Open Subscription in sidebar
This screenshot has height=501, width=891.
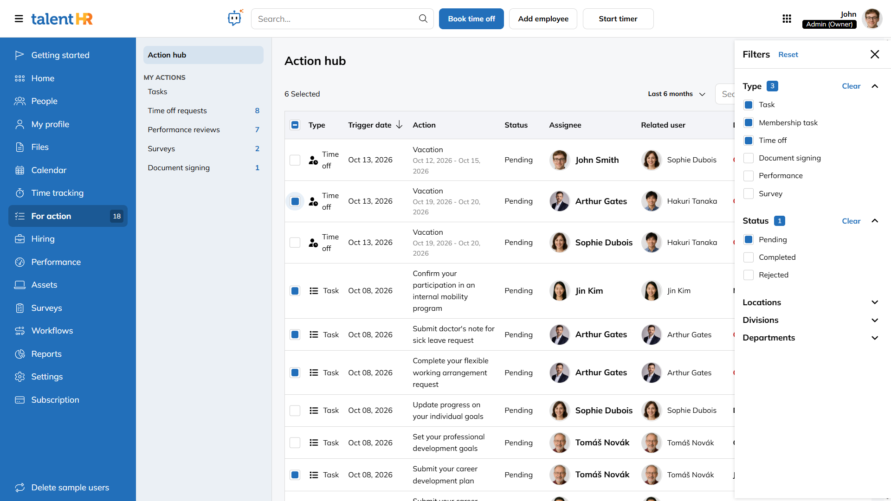(68, 400)
